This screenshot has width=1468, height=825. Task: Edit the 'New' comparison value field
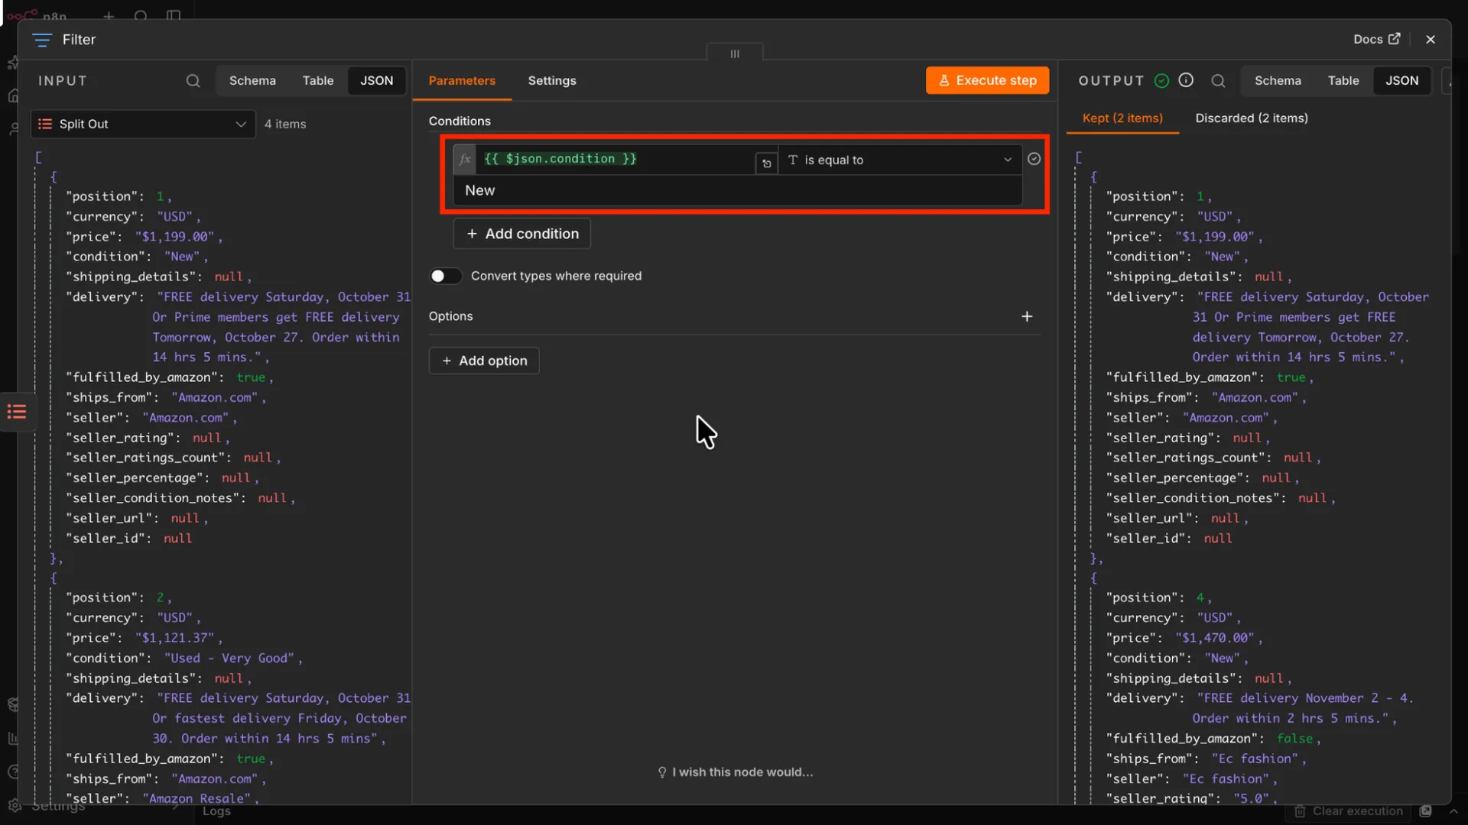(738, 190)
